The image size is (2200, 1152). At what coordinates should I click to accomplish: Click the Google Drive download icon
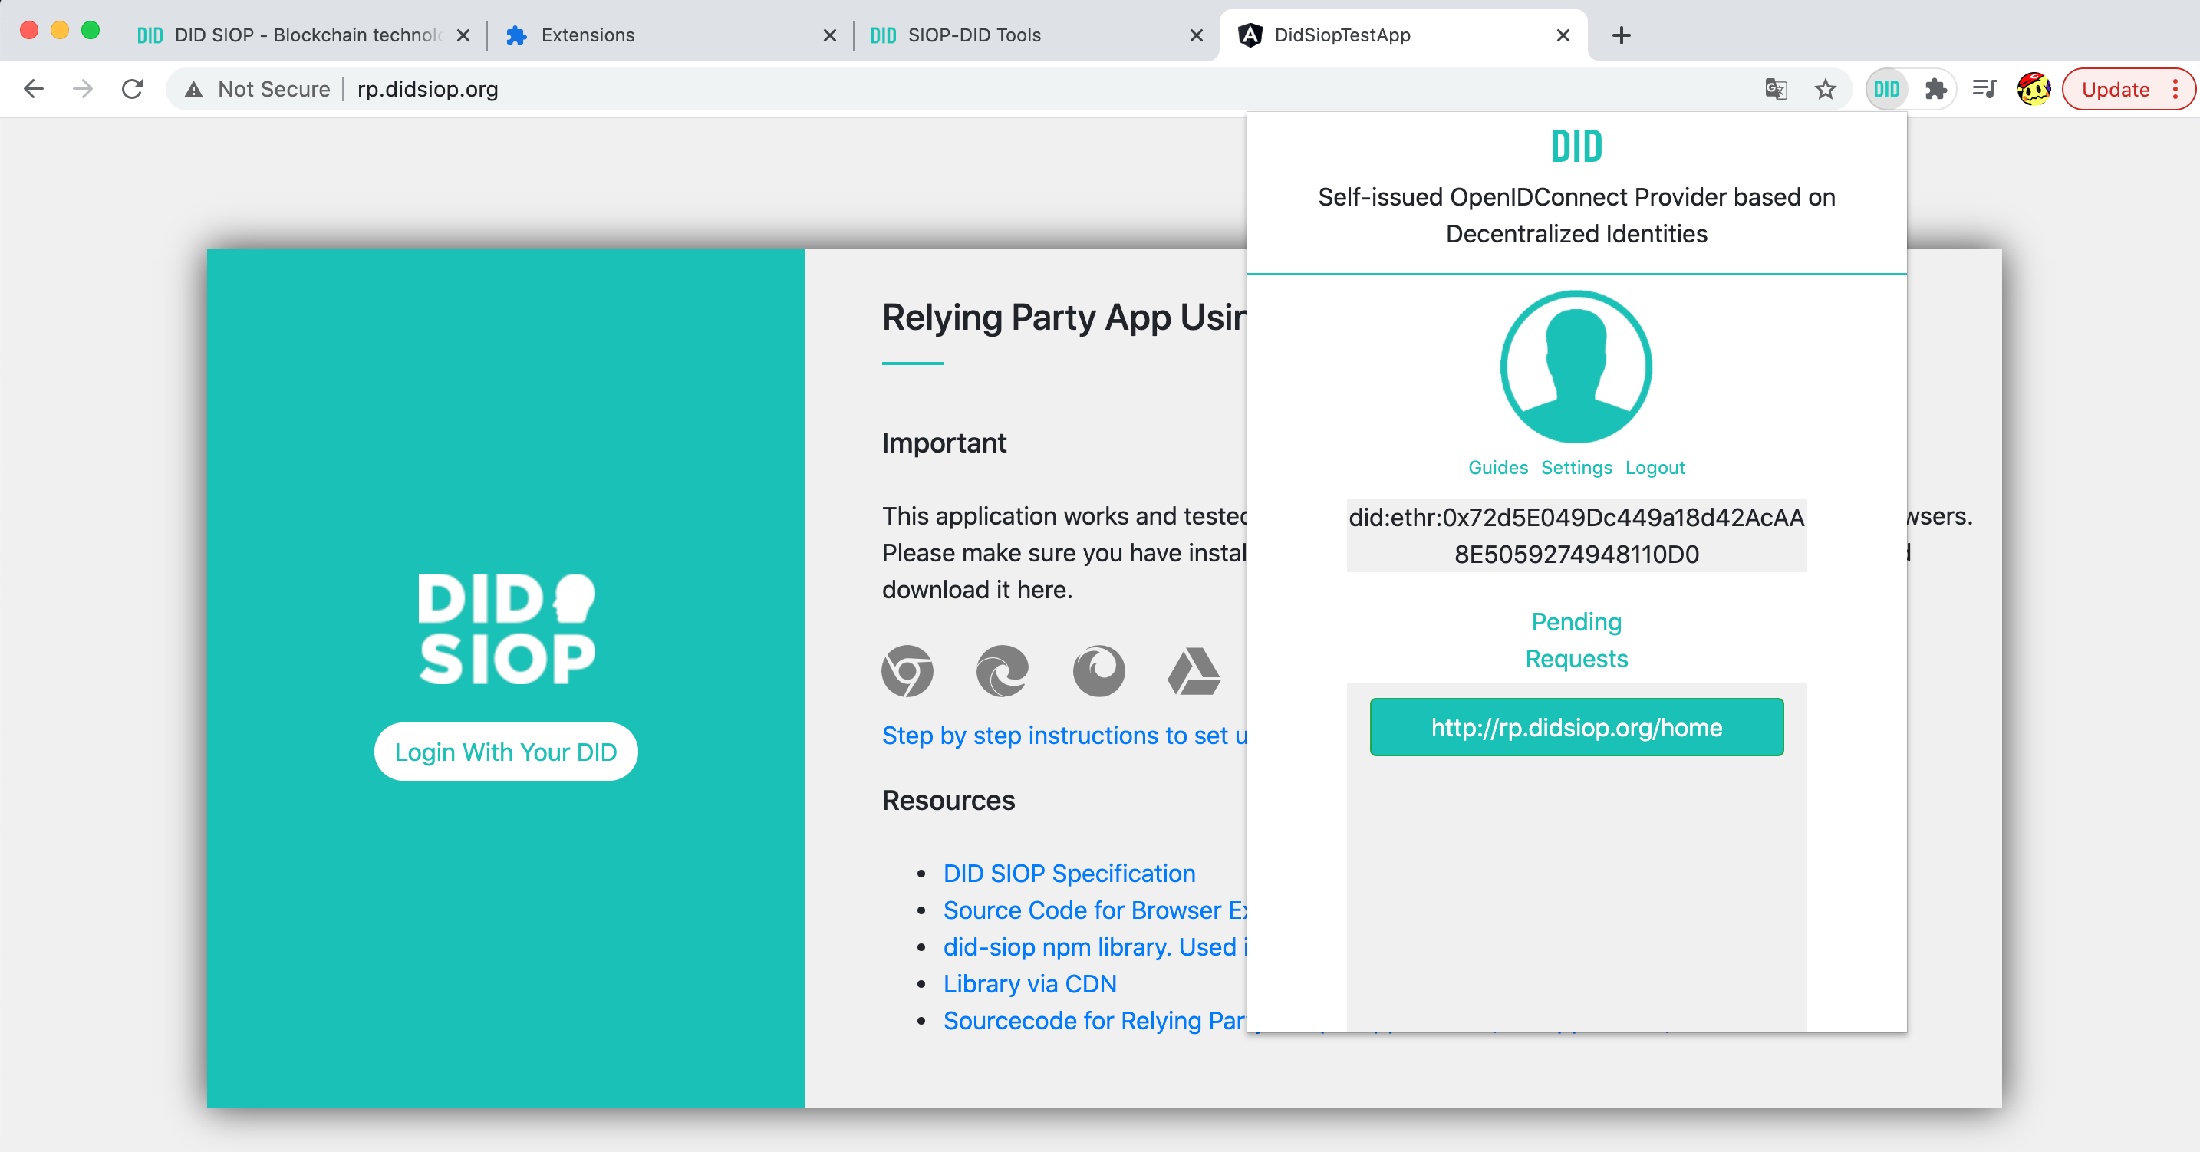1194,671
